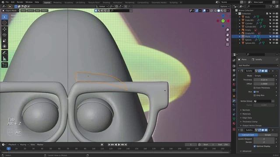Open the Solidify Mode Simple dropdown
Image resolution: width=280 pixels, height=157 pixels.
coord(264,76)
